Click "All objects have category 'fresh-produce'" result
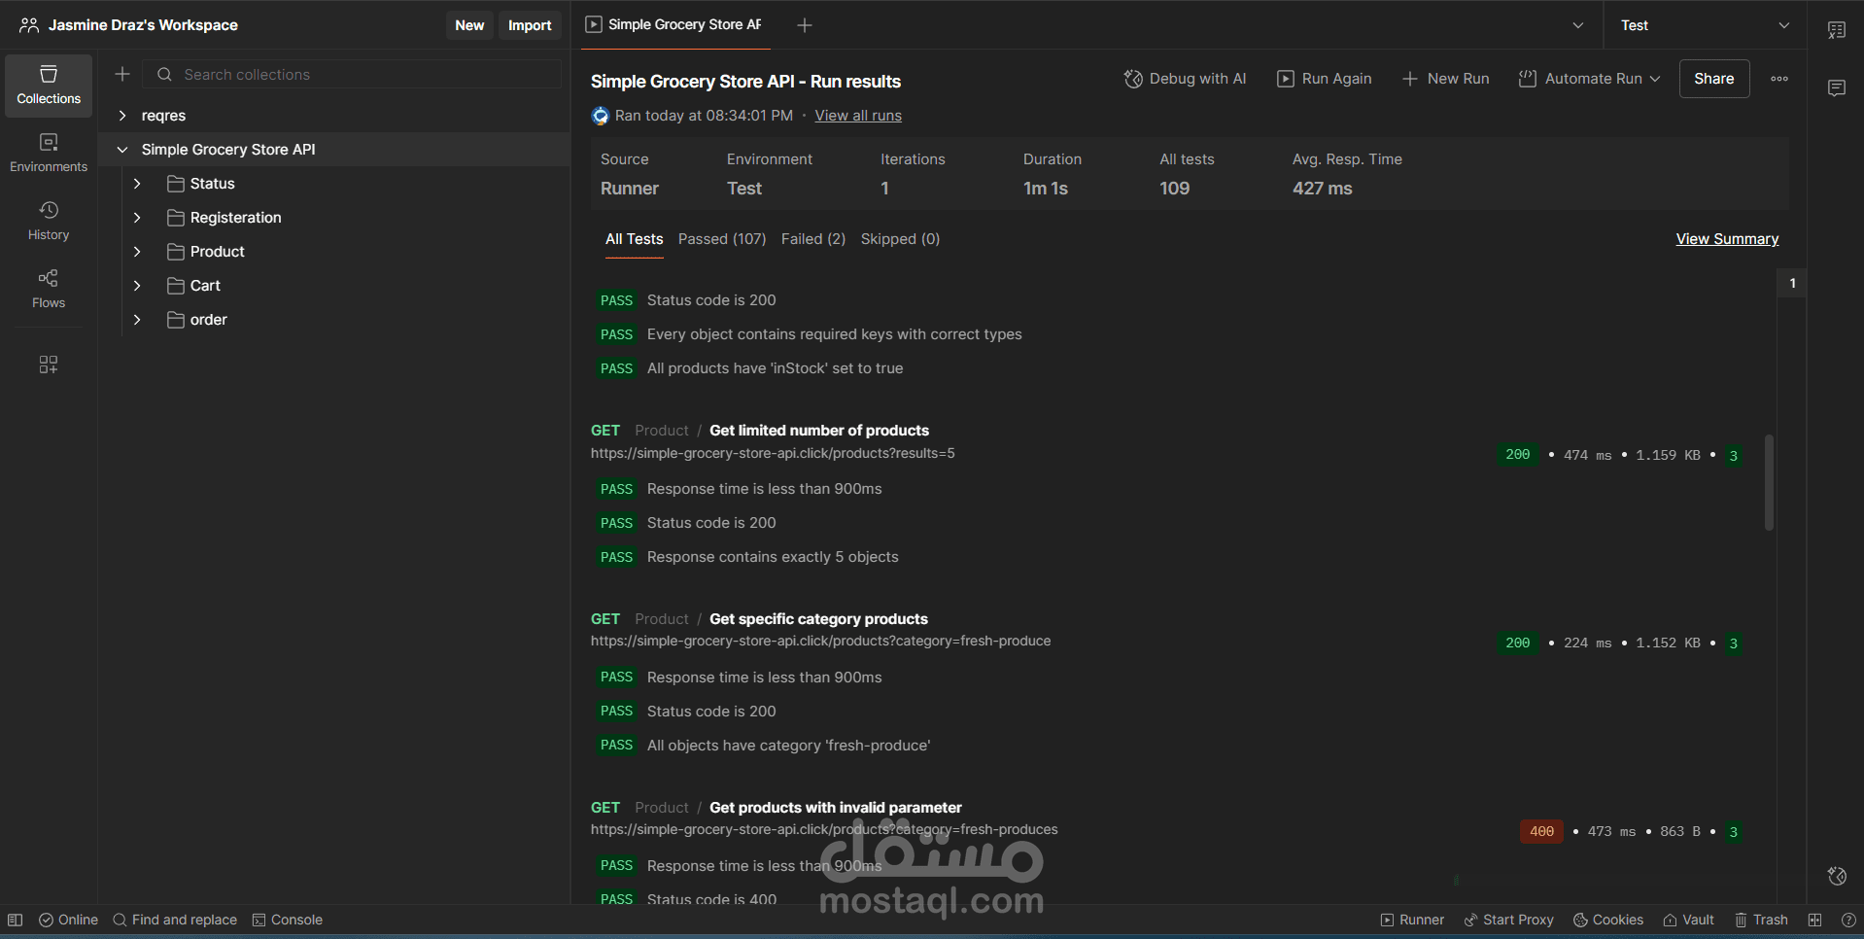The height and width of the screenshot is (939, 1864). click(788, 746)
